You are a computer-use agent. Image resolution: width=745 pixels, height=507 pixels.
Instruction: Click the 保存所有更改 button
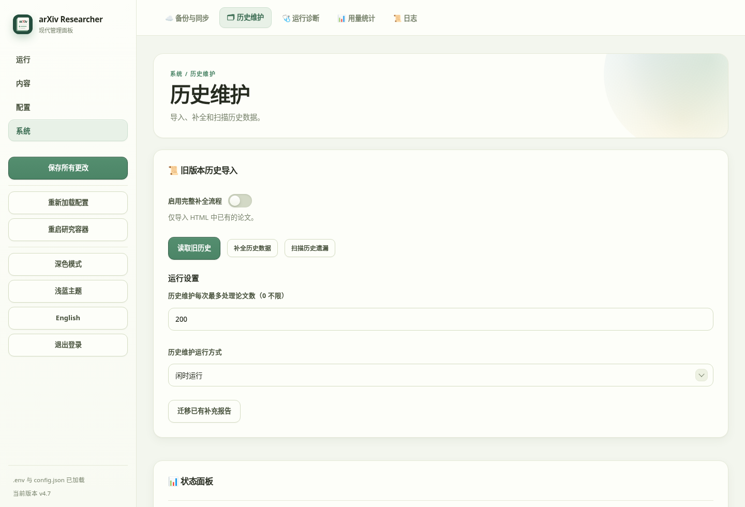pos(68,168)
